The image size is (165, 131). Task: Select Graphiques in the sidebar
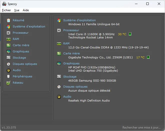21,51
